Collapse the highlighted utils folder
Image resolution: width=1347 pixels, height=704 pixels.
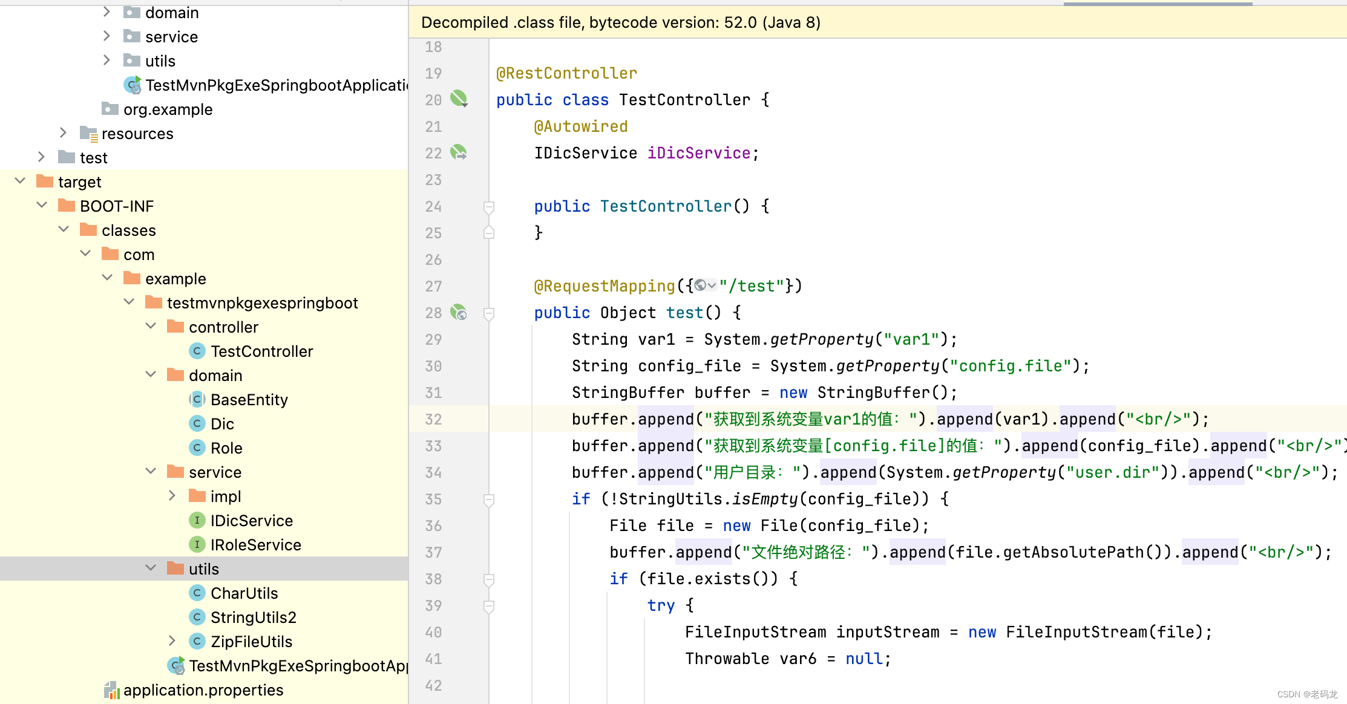[151, 569]
